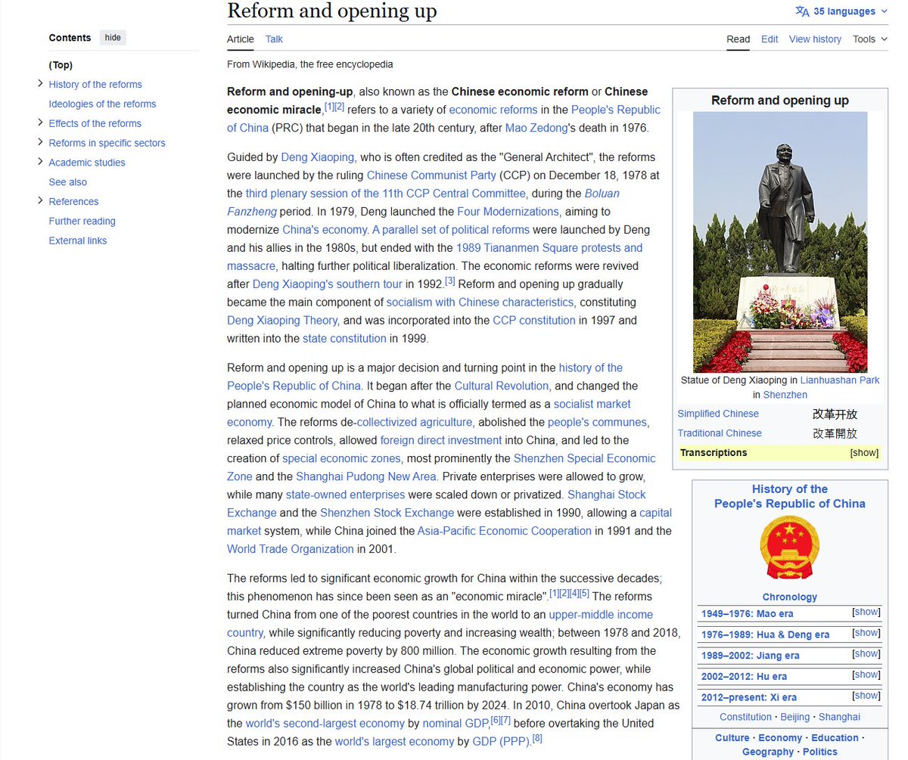908x760 pixels.
Task: Open the View history tab
Action: [815, 39]
